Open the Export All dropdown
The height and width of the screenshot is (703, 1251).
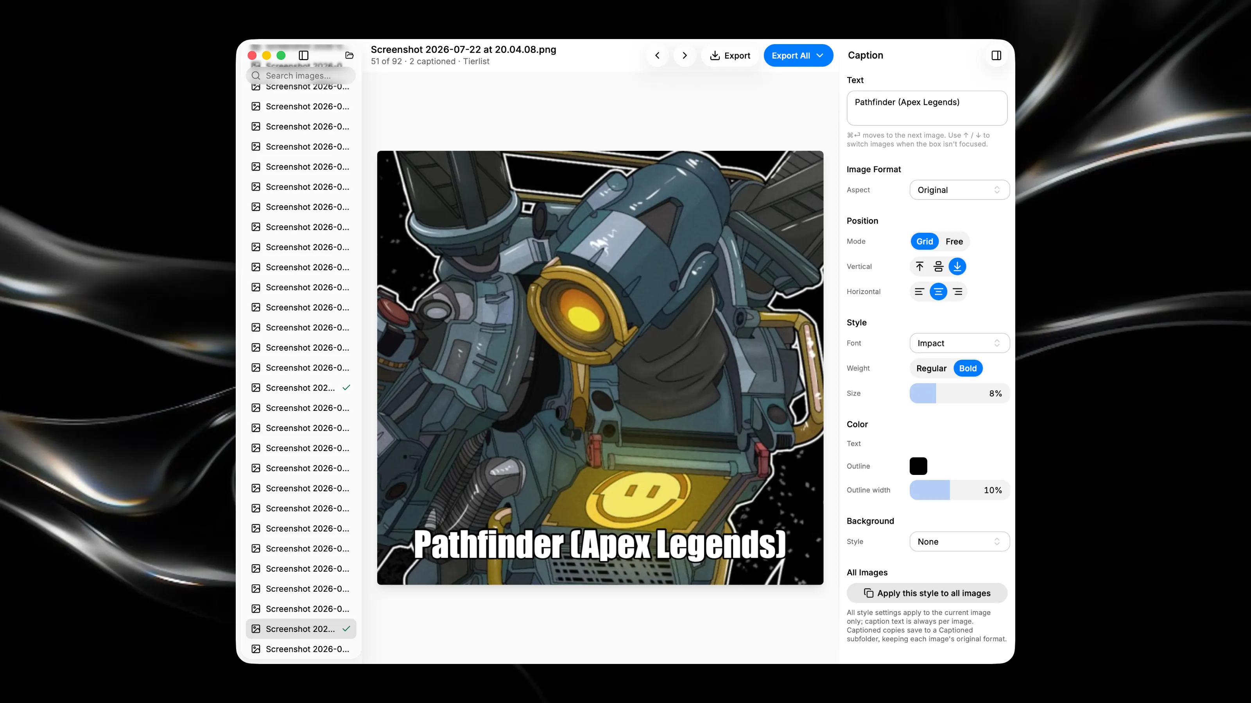pyautogui.click(x=798, y=55)
